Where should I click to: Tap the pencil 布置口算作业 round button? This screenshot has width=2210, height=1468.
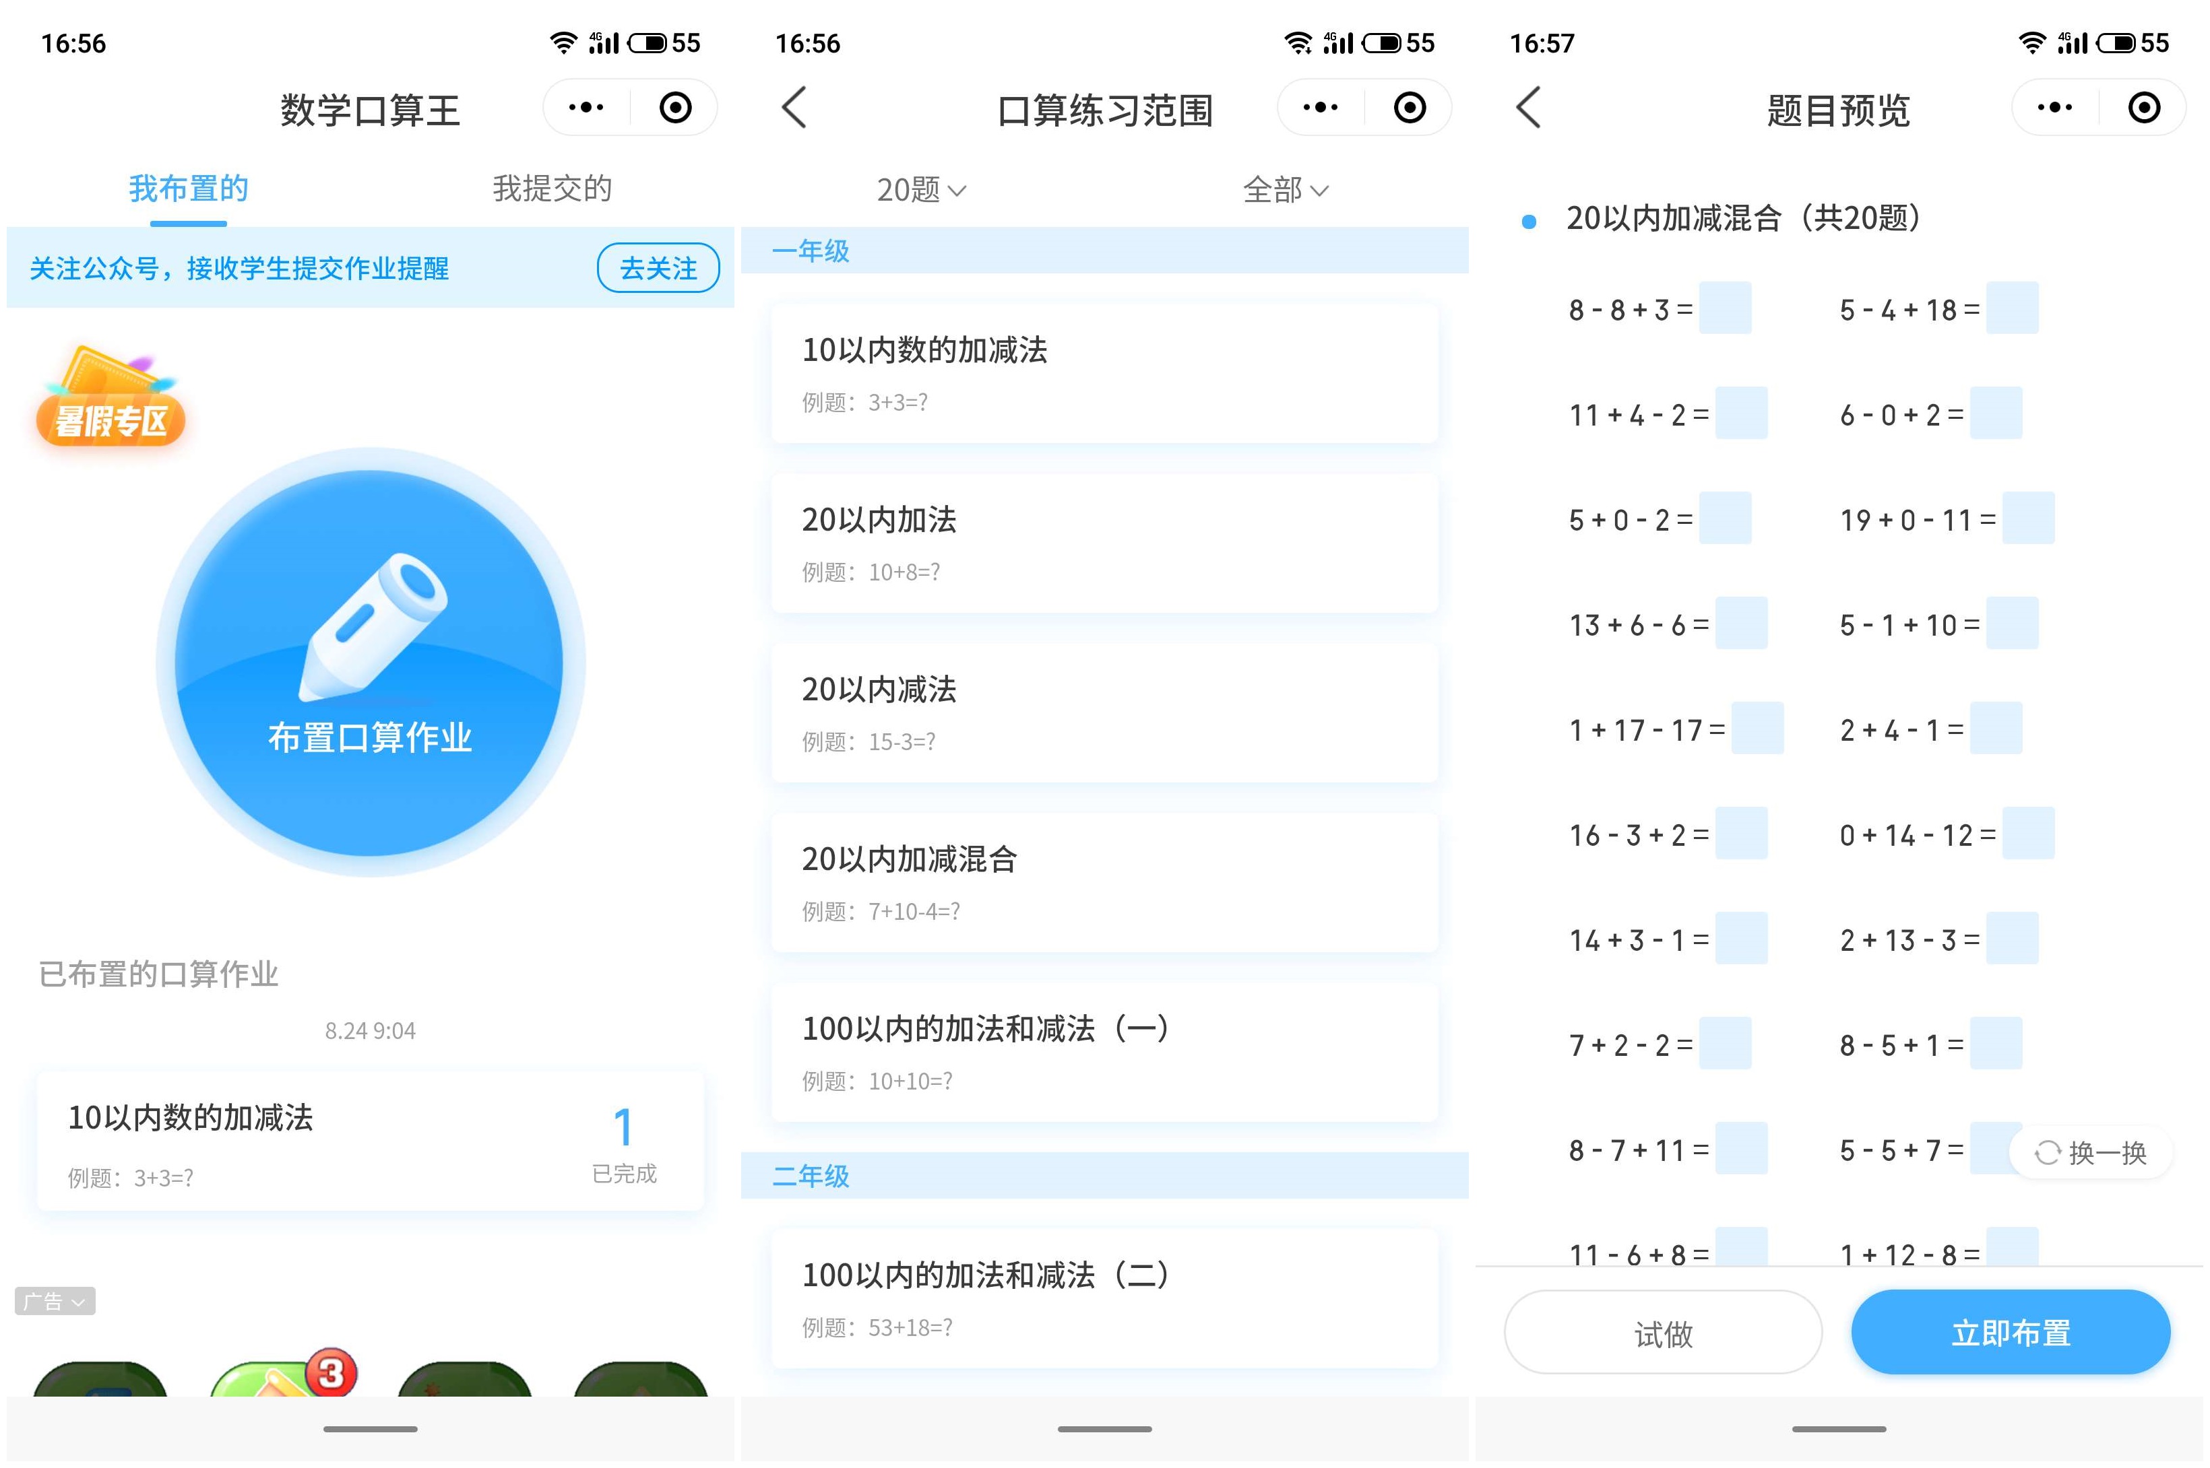point(370,662)
